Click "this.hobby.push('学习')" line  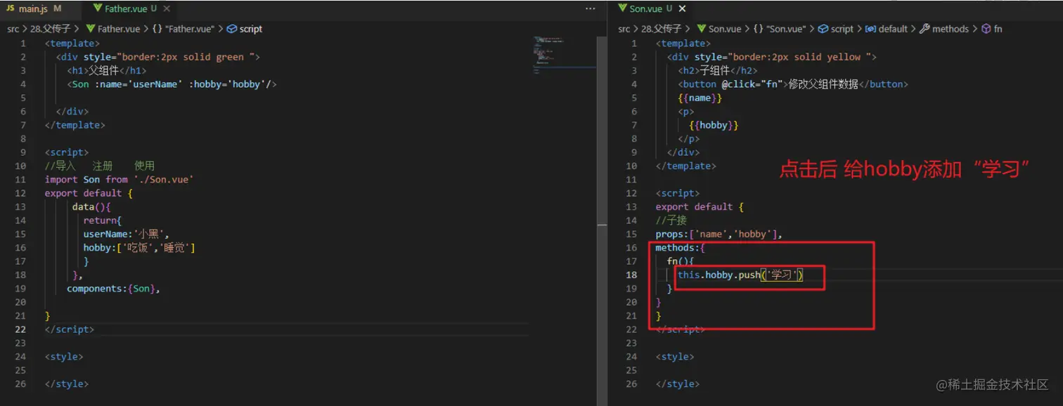click(740, 275)
